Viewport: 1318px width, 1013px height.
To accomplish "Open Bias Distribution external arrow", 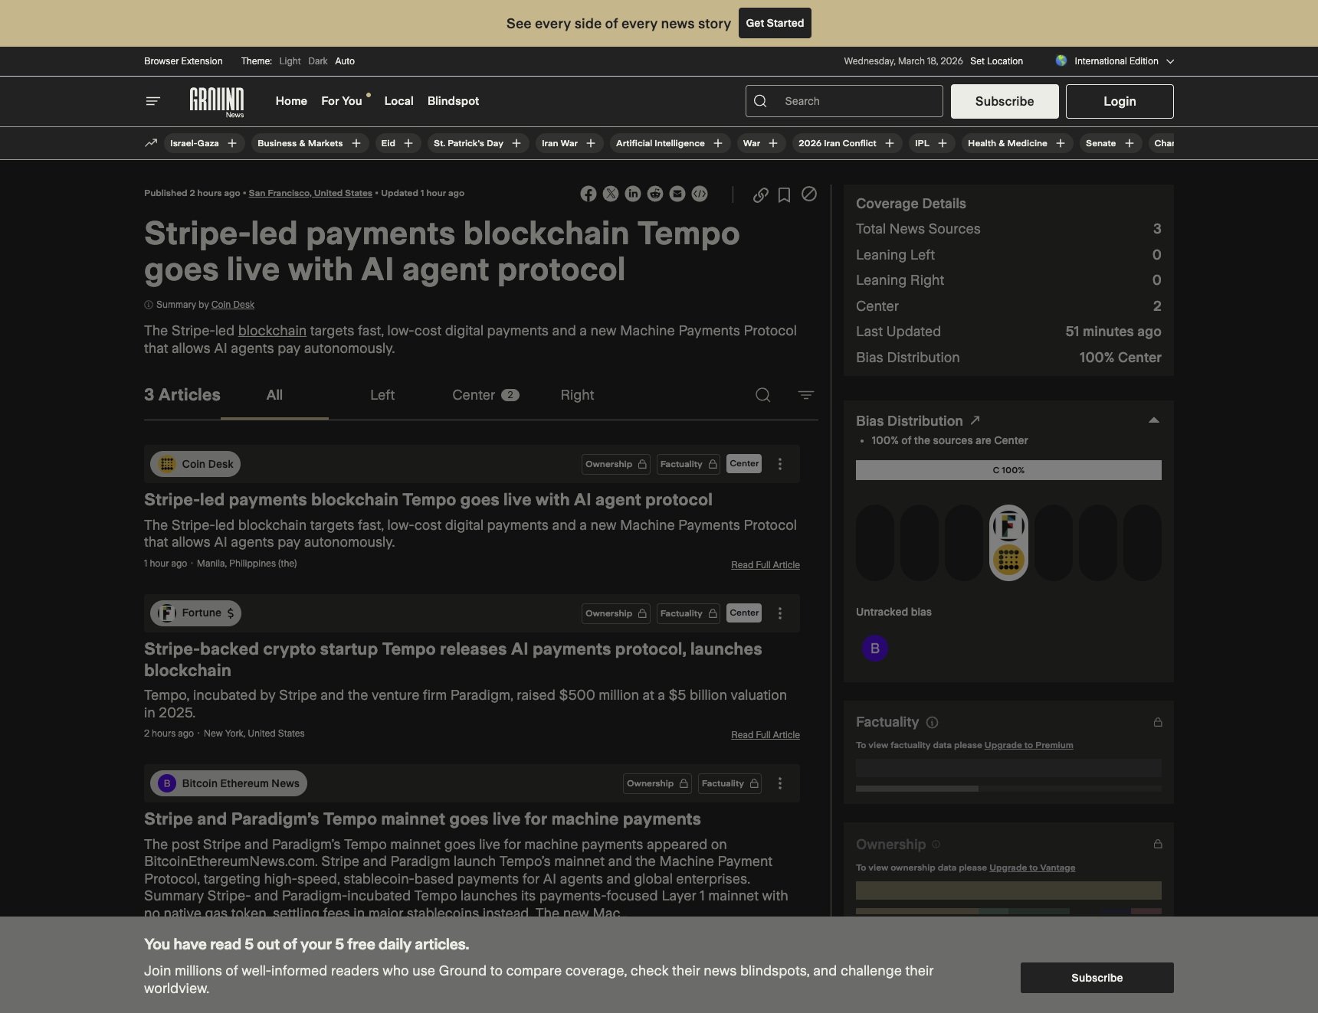I will coord(975,420).
